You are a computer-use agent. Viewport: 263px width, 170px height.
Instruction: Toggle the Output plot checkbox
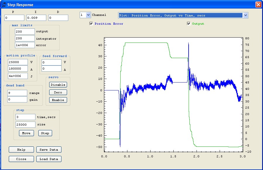tap(189, 24)
